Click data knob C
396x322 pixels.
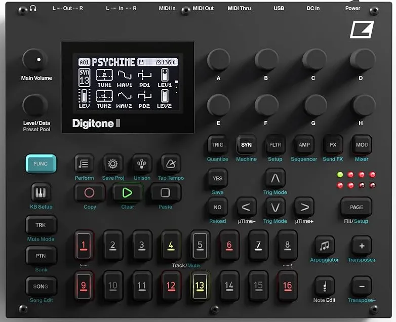pos(314,60)
